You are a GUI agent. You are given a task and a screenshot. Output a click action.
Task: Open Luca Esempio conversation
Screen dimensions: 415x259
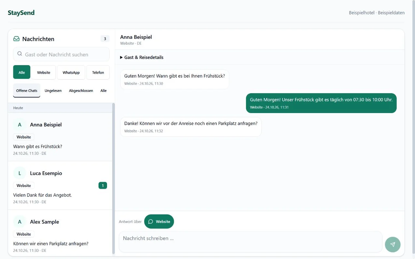click(60, 186)
